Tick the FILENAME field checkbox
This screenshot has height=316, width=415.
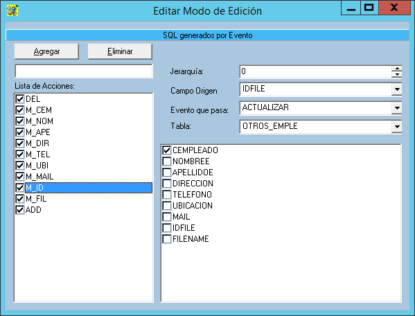pyautogui.click(x=167, y=239)
